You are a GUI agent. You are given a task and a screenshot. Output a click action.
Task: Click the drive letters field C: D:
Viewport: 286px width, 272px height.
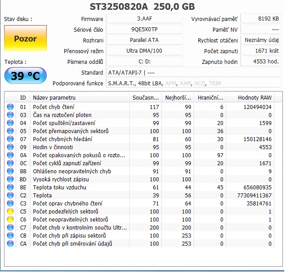point(144,62)
